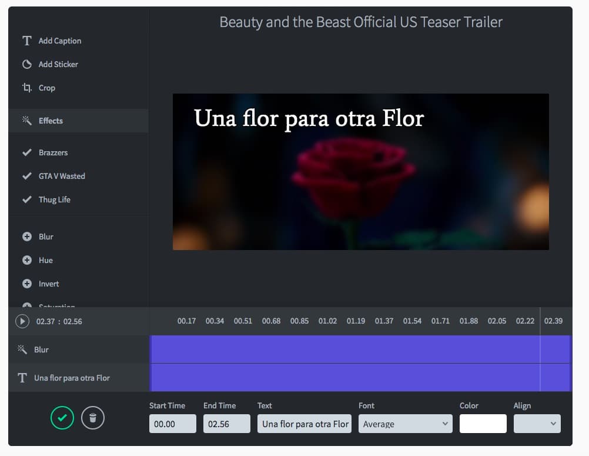Delete the caption with the trash icon
This screenshot has height=456, width=589.
pos(92,418)
